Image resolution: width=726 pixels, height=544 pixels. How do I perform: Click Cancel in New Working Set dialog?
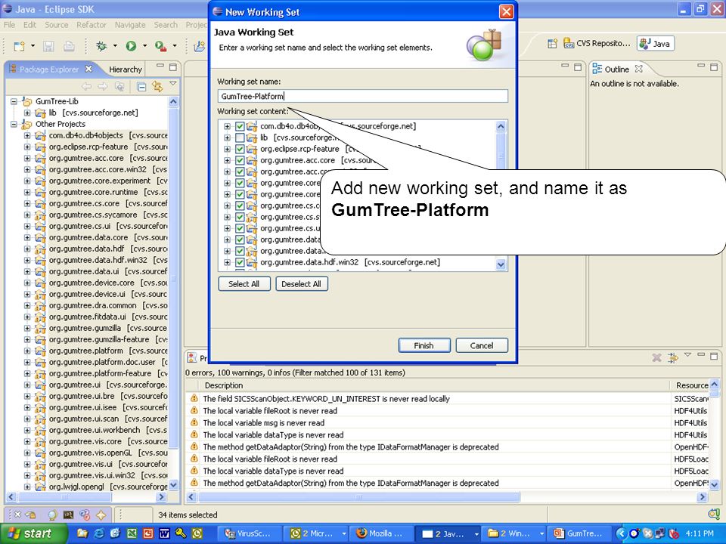(482, 345)
